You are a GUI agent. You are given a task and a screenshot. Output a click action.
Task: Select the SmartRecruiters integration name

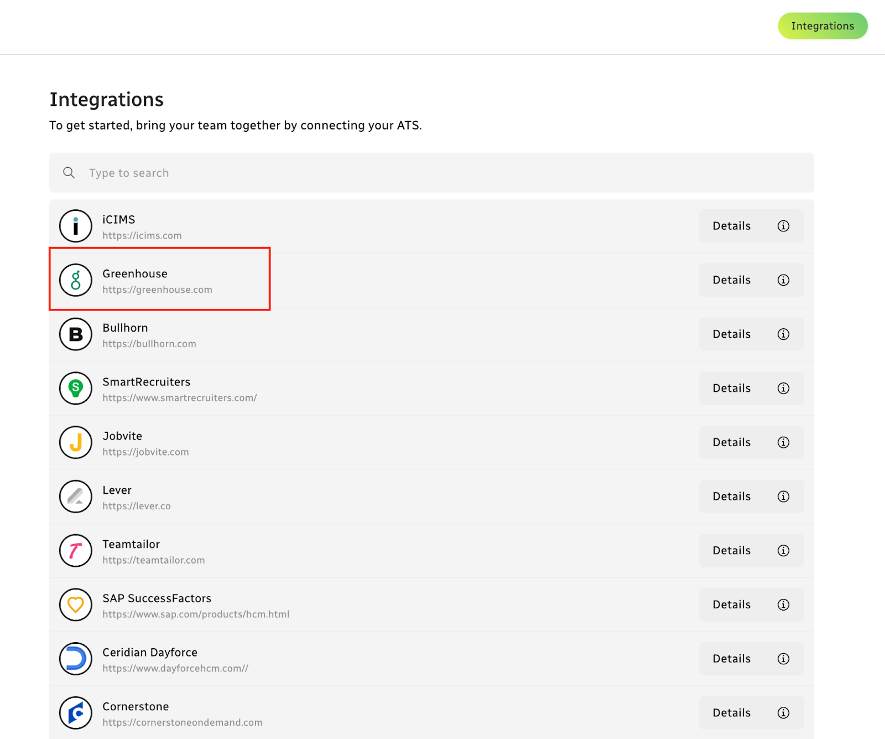[146, 382]
